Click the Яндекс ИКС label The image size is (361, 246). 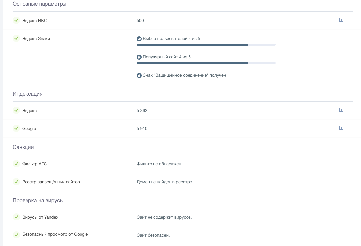tap(35, 21)
